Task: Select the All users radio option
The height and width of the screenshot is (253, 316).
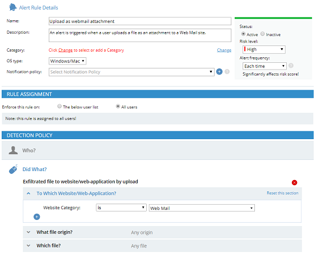Action: [x=118, y=106]
